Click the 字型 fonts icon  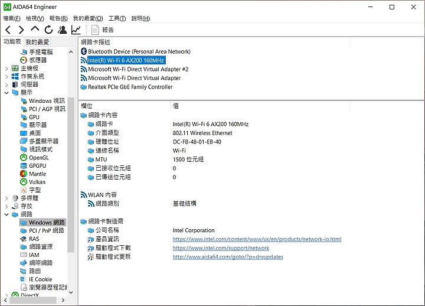(24, 190)
